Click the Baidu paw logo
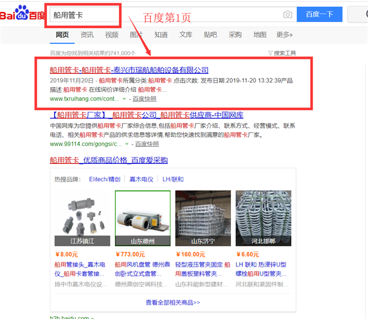Image resolution: width=368 pixels, height=319 pixels. pyautogui.click(x=22, y=12)
